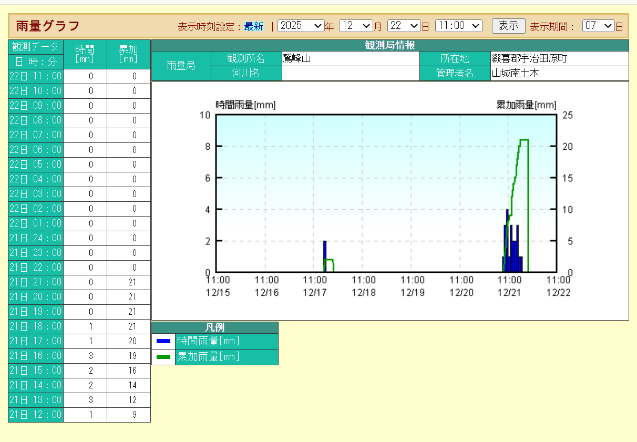637x442 pixels.
Task: Click the green 累加雨量 legend swatch
Action: point(163,357)
